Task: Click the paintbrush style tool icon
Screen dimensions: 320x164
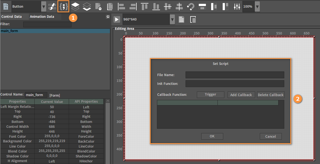Action: point(52,7)
